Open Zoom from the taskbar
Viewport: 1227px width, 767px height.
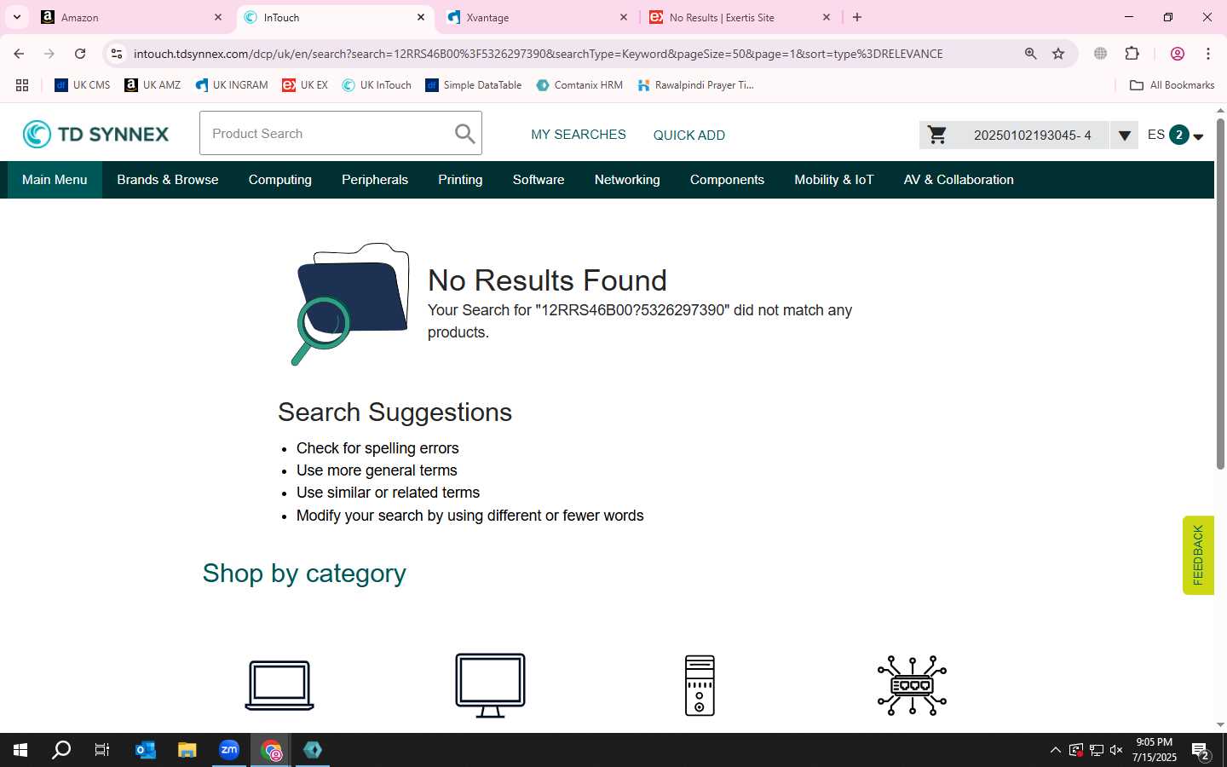(x=229, y=750)
